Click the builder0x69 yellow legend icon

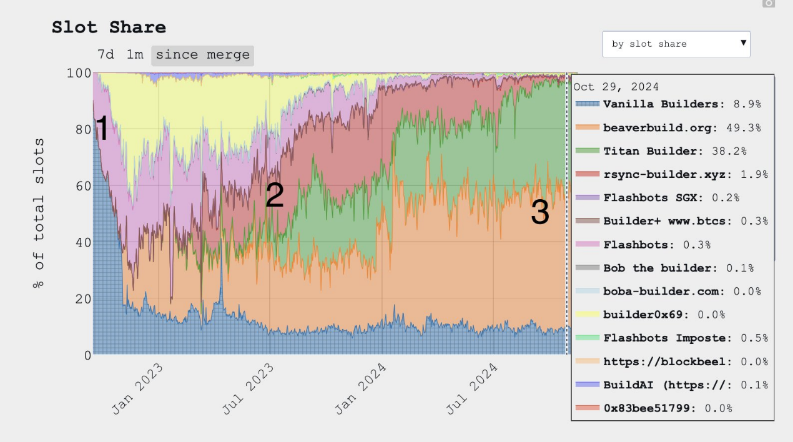(x=587, y=315)
